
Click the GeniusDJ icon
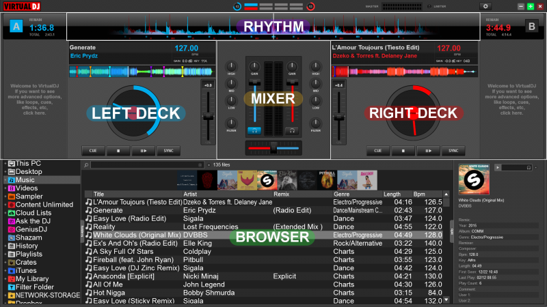(12, 229)
